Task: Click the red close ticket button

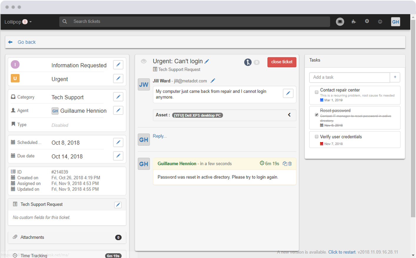Action: tap(282, 62)
